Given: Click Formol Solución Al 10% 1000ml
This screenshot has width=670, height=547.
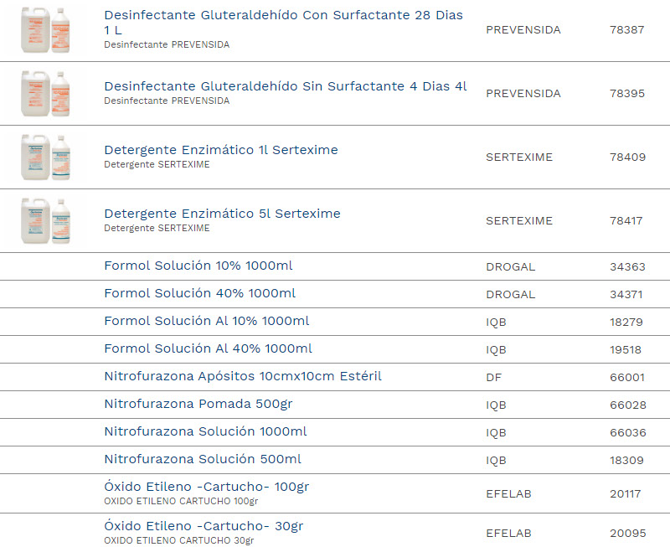Looking at the screenshot, I should (206, 321).
